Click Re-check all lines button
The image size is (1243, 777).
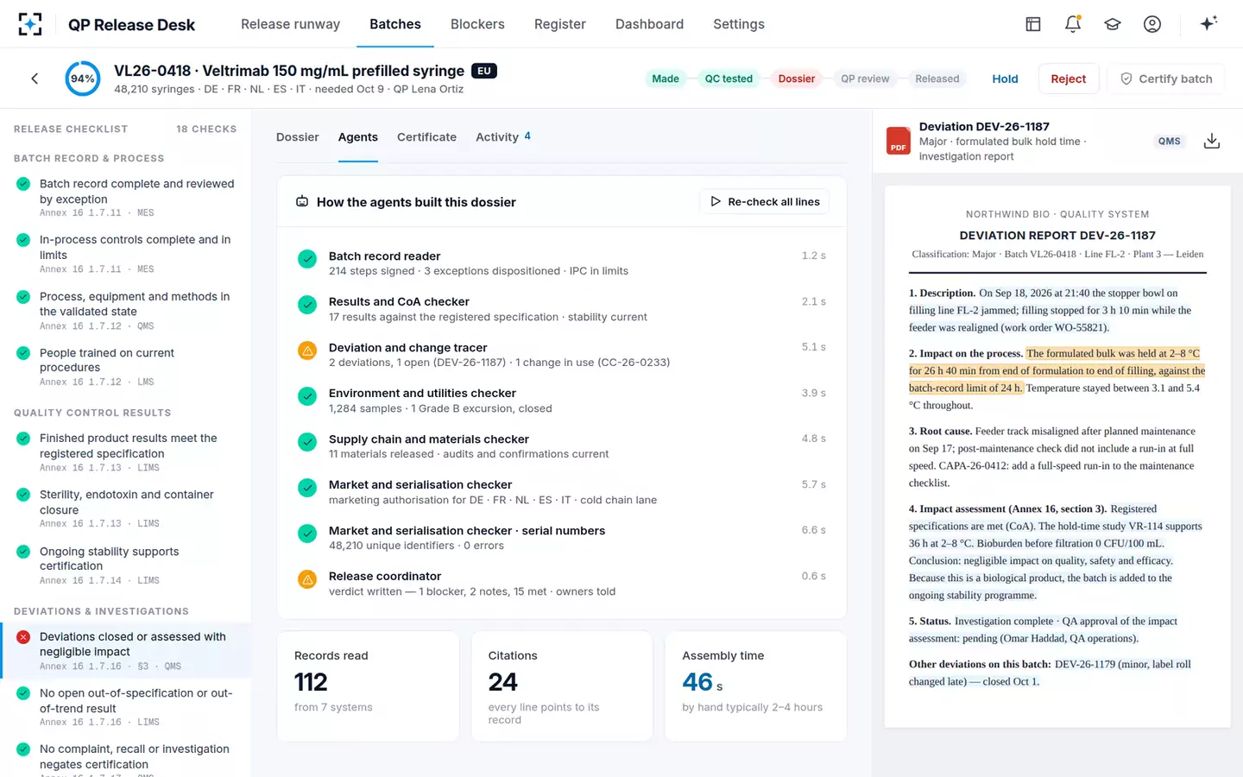765,201
